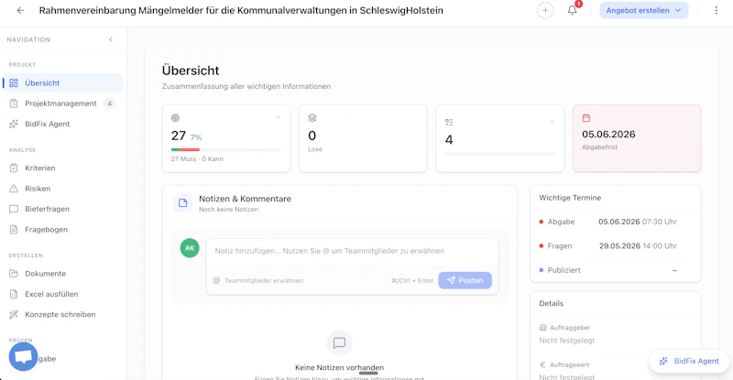Click the Posten button
Image resolution: width=733 pixels, height=380 pixels.
465,280
